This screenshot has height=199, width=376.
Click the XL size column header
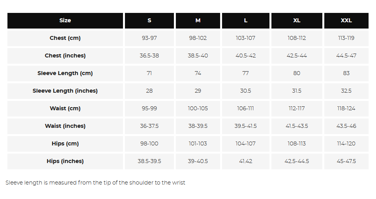[x=296, y=21]
